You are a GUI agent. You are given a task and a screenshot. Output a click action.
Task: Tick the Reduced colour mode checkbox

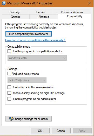tap(9, 74)
